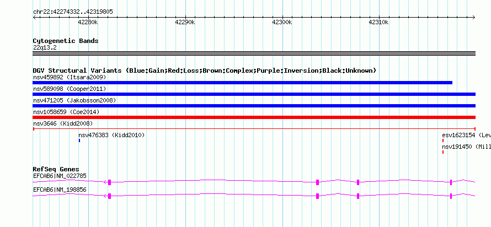Click the strand arrowhead on EFCAB6|NM_198856
This screenshot has height=227, width=491.
pos(105,196)
